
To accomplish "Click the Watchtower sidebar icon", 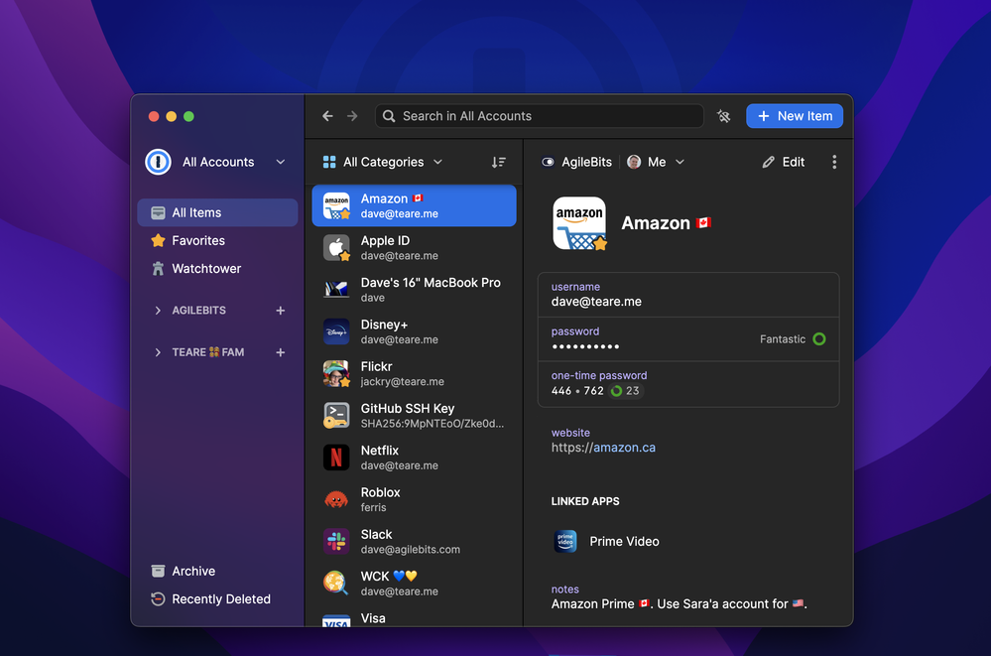I will pyautogui.click(x=158, y=269).
